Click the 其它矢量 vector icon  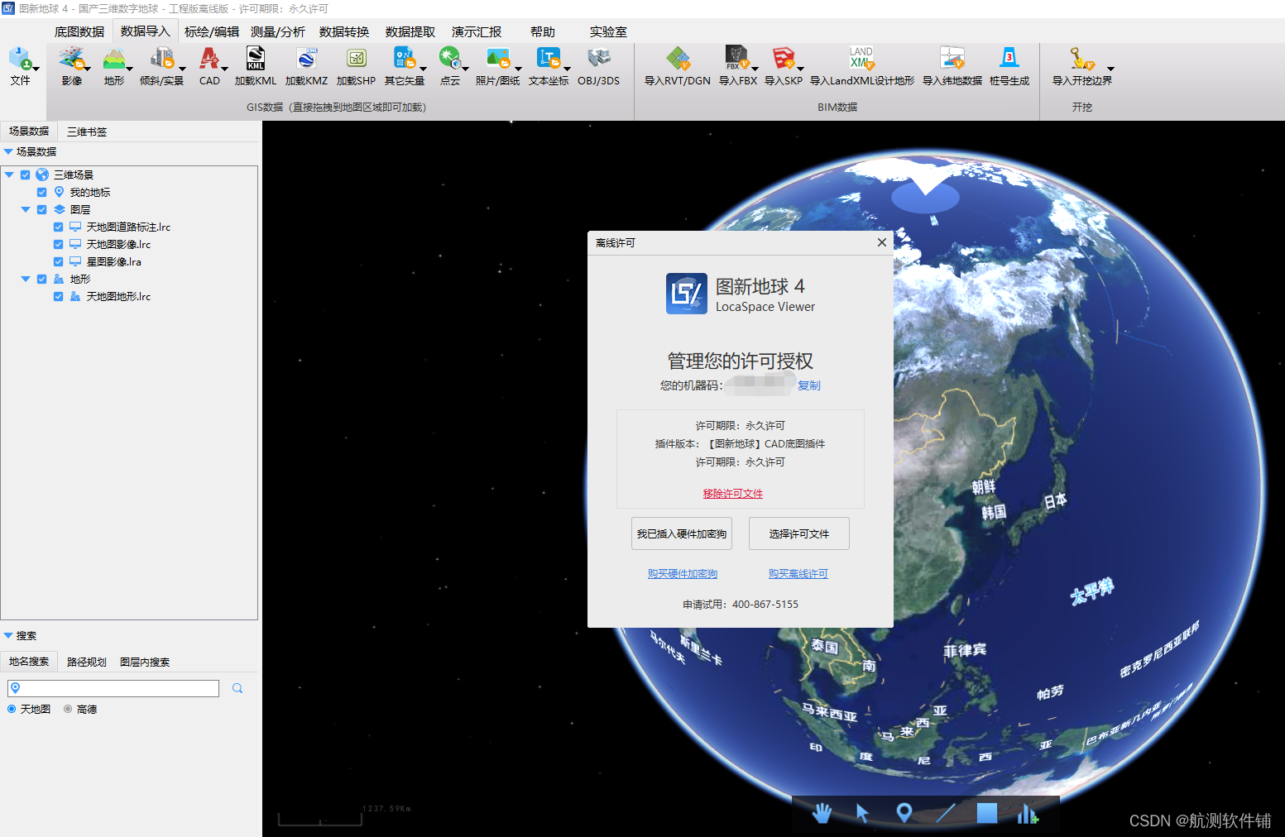click(405, 59)
